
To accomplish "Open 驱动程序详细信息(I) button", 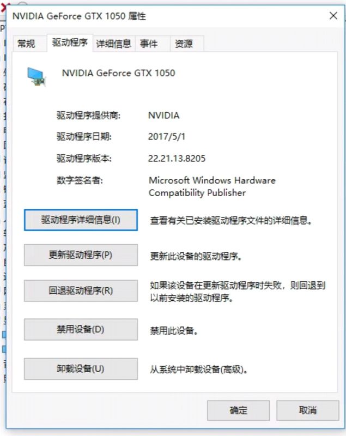I will point(81,220).
